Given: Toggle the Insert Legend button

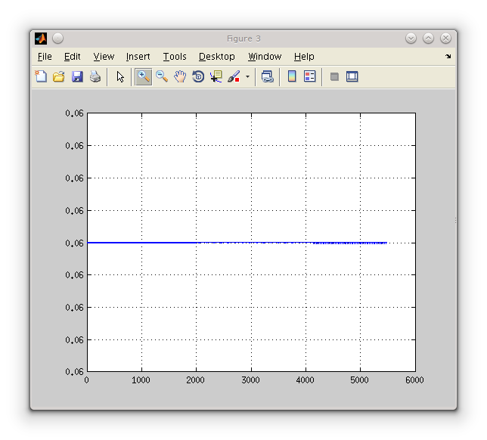Looking at the screenshot, I should pyautogui.click(x=310, y=76).
